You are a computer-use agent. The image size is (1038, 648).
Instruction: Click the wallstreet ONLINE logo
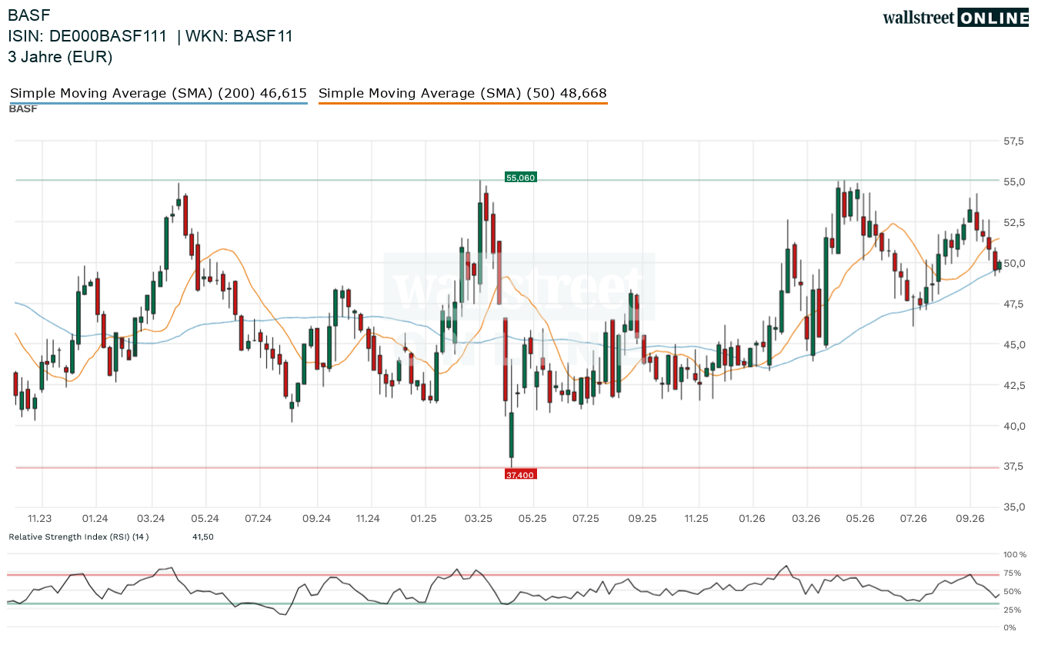coord(956,18)
